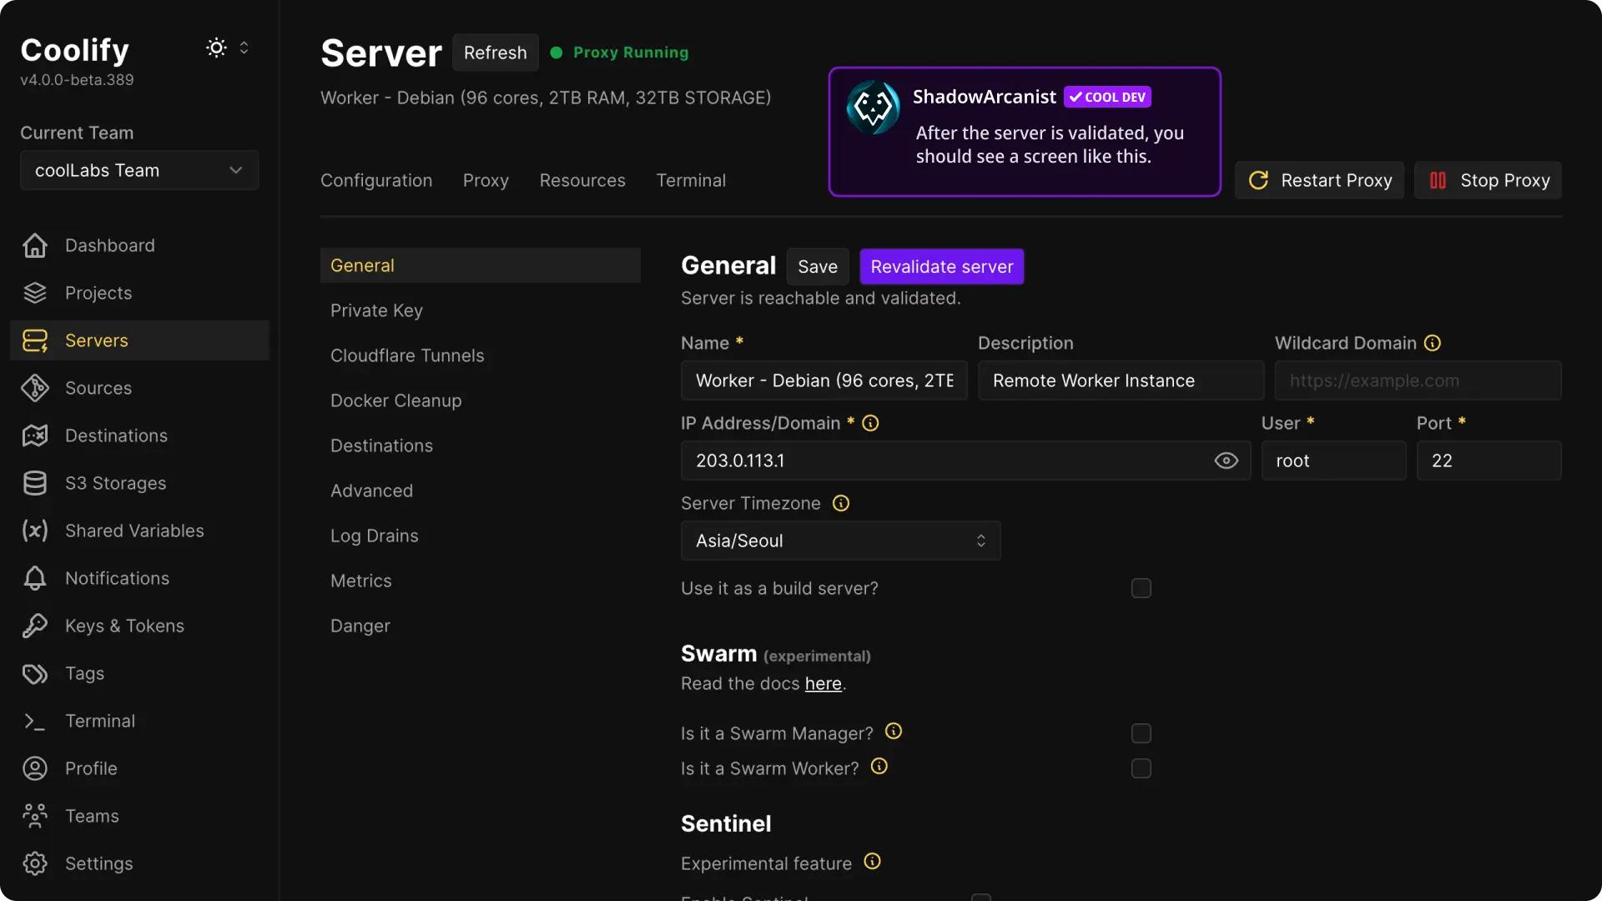This screenshot has height=901, width=1602.
Task: Open the Docker Cleanup section
Action: click(x=395, y=400)
